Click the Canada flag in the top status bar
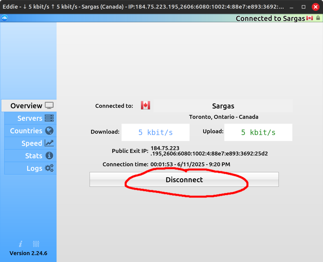Image resolution: width=323 pixels, height=262 pixels. [310, 18]
